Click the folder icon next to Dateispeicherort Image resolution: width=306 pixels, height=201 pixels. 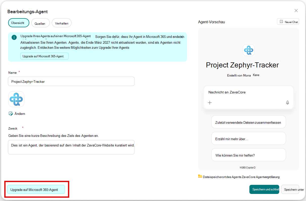click(x=200, y=177)
